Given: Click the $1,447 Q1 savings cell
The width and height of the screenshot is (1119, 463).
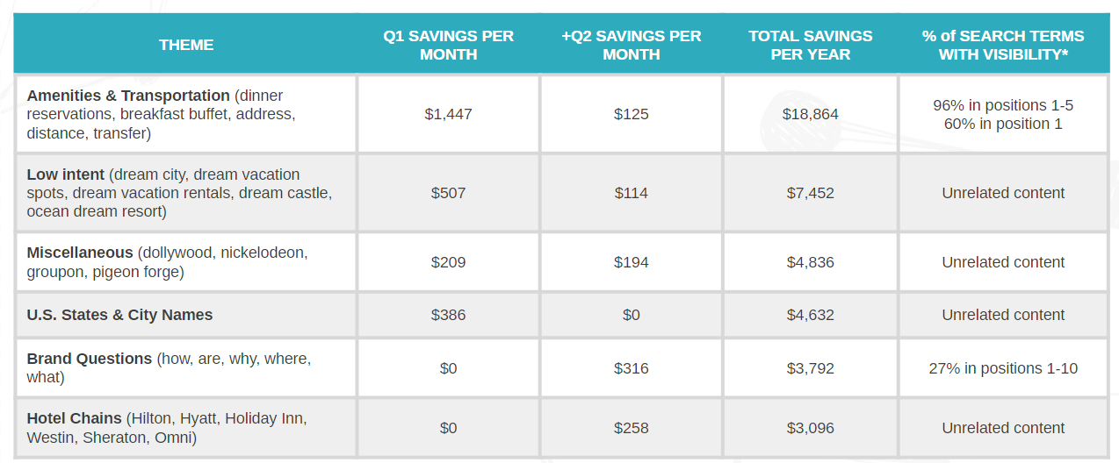Looking at the screenshot, I should pyautogui.click(x=448, y=114).
